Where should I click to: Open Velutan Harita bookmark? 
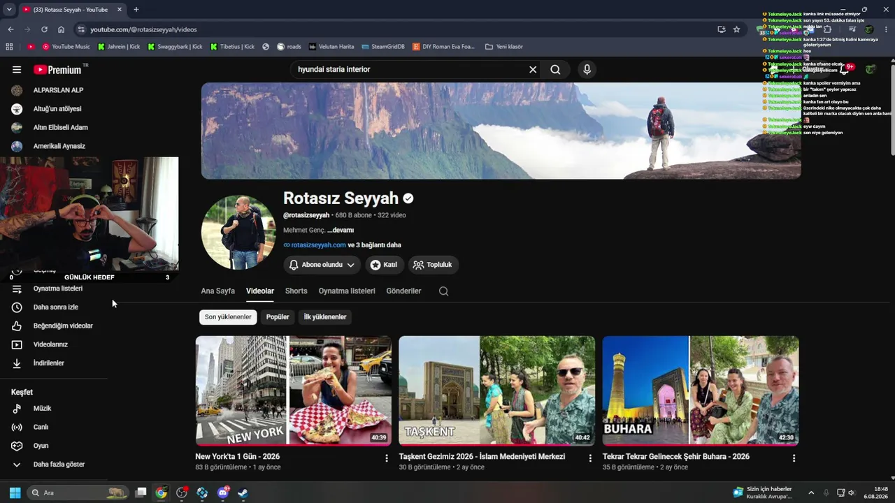pyautogui.click(x=331, y=47)
